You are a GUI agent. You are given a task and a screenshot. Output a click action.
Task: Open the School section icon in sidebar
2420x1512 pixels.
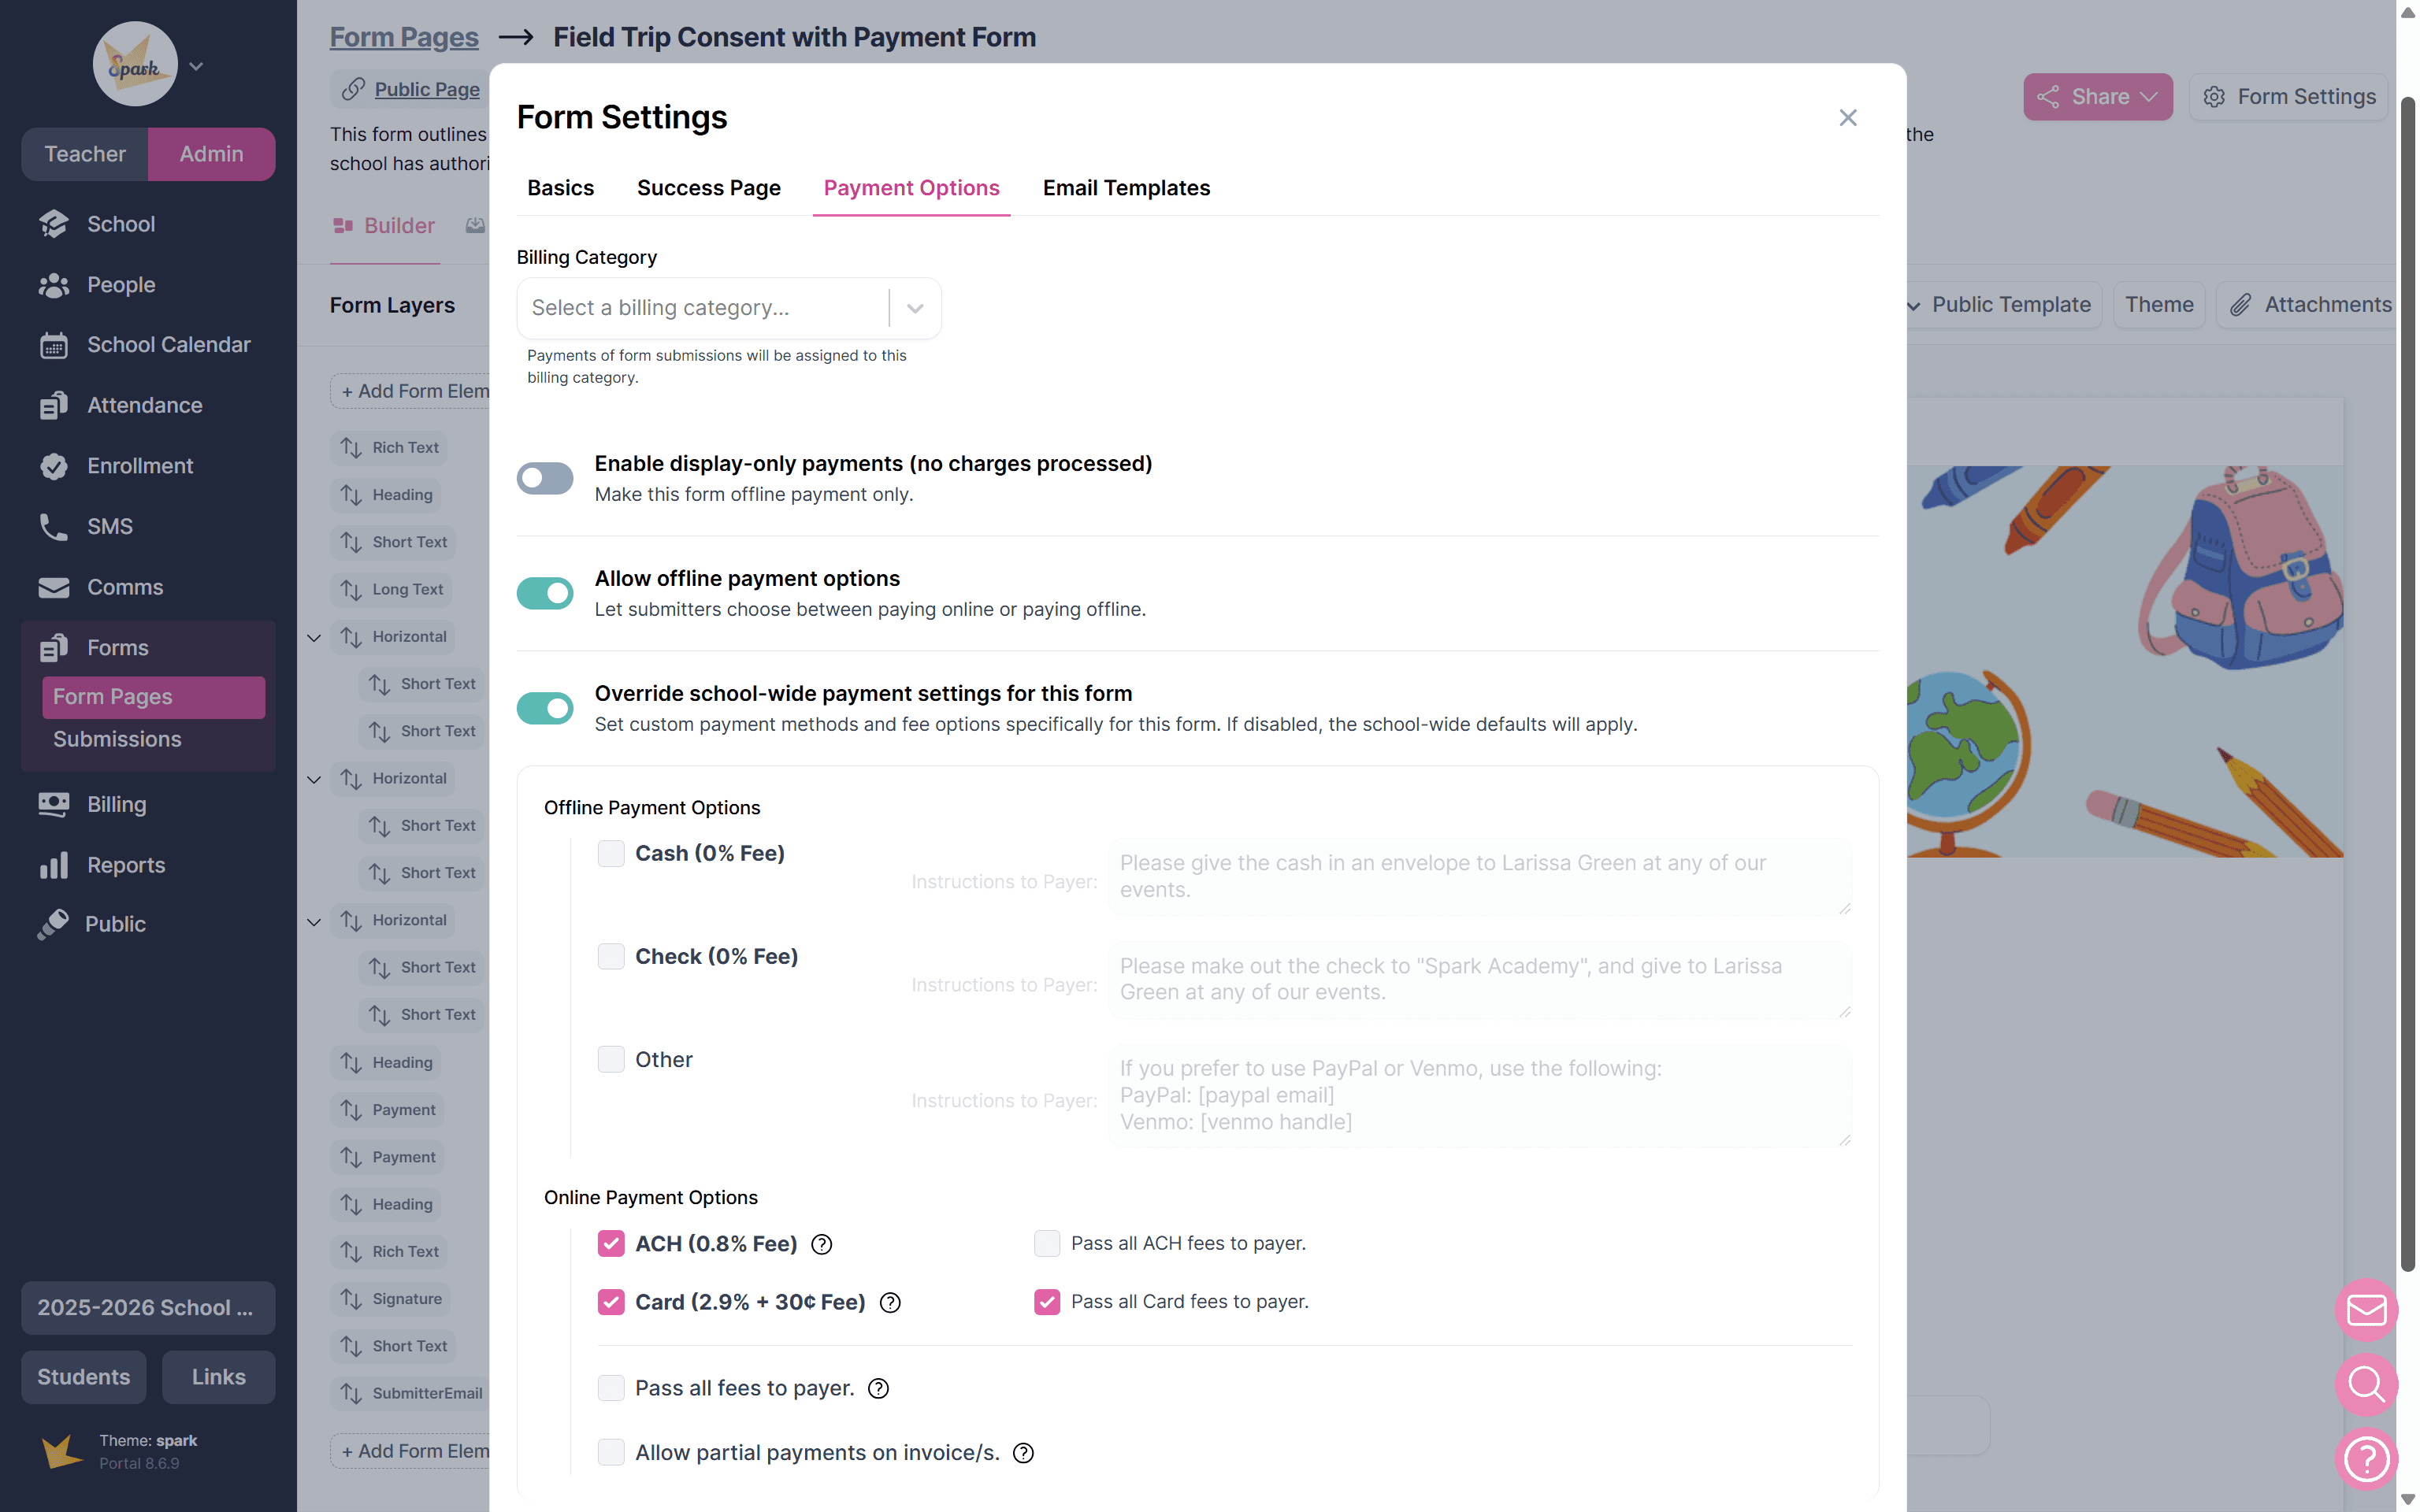[54, 224]
